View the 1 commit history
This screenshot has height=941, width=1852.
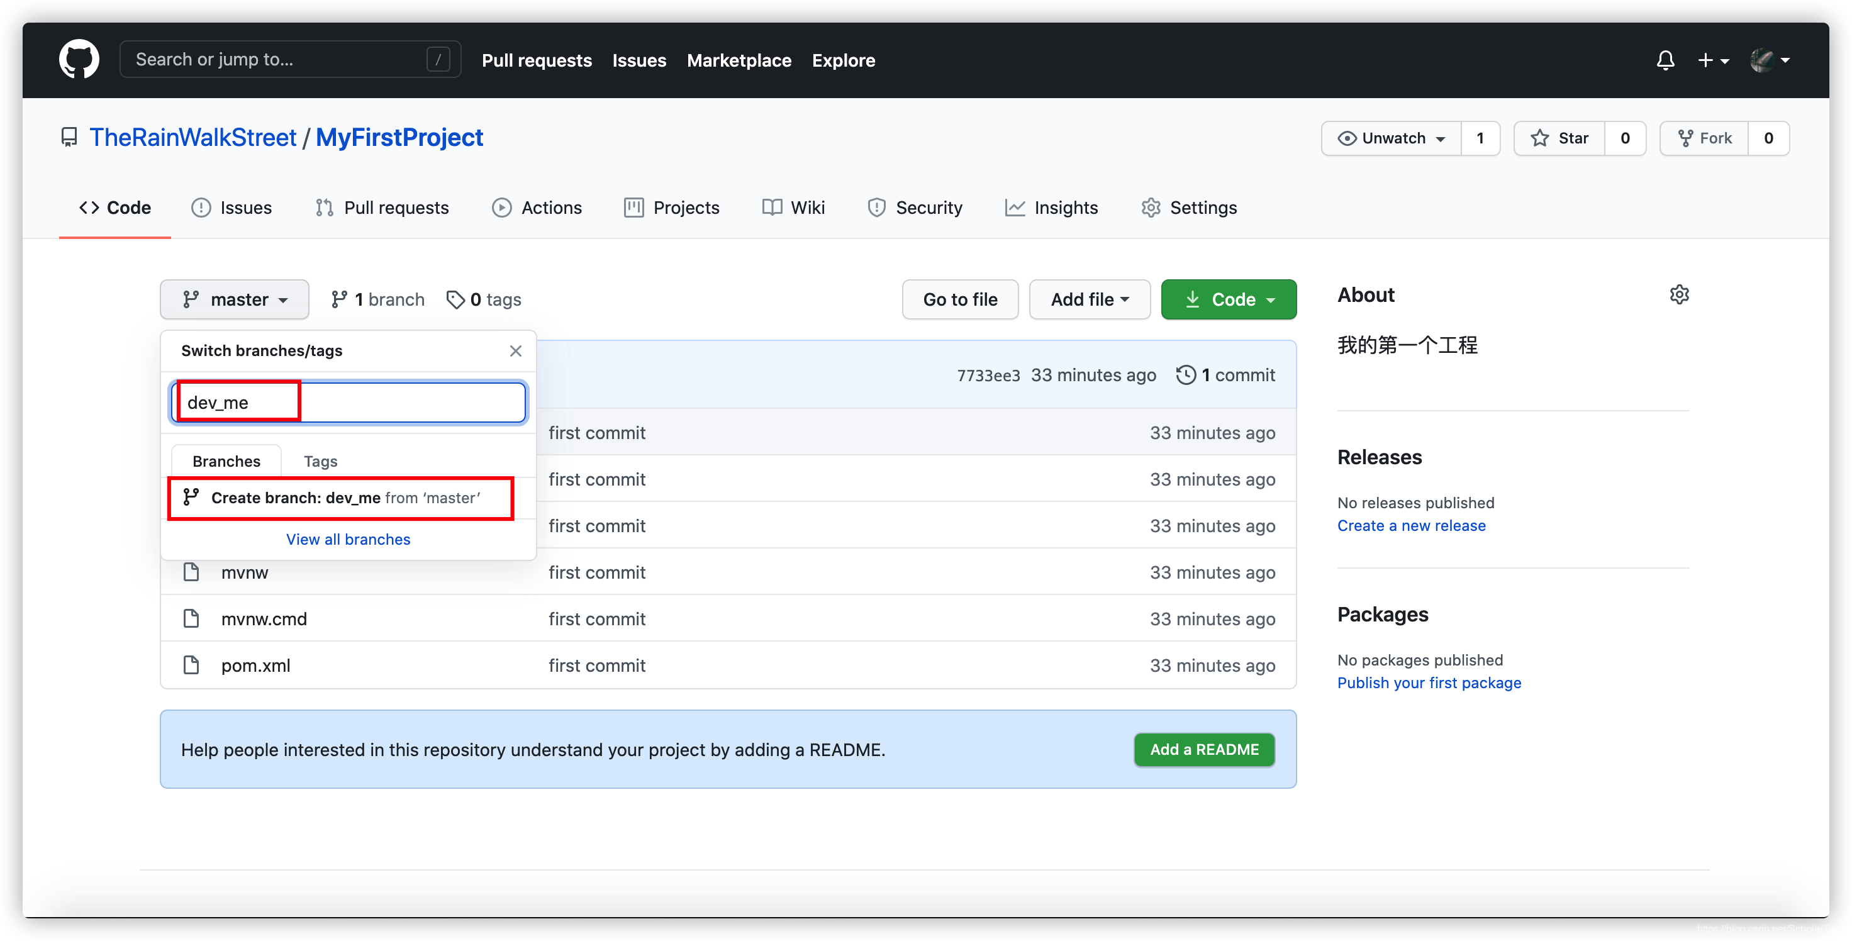[1226, 376]
